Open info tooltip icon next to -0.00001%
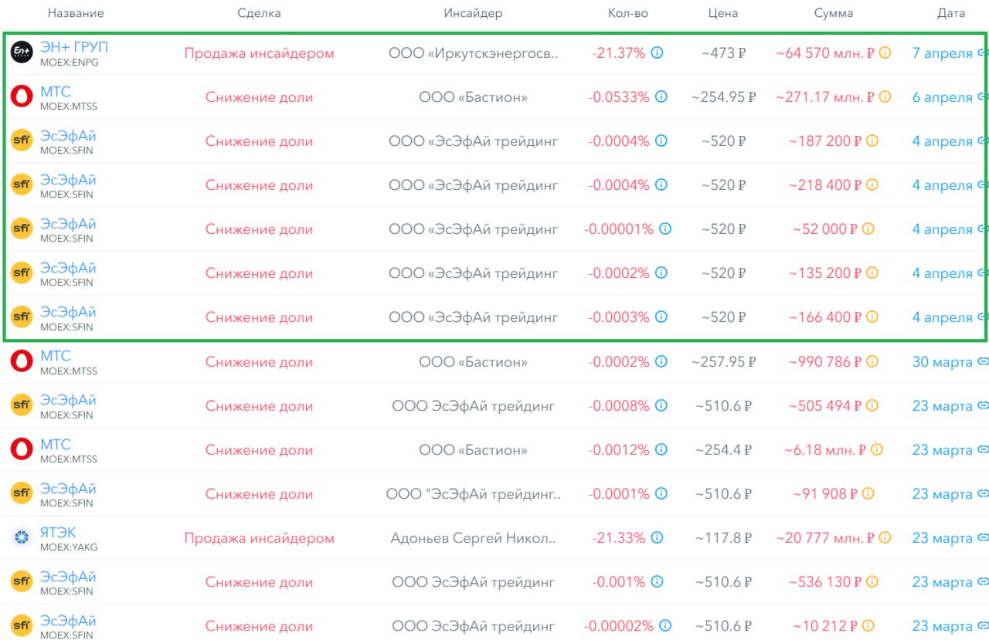Viewport: 989px width, 640px height. pyautogui.click(x=665, y=229)
